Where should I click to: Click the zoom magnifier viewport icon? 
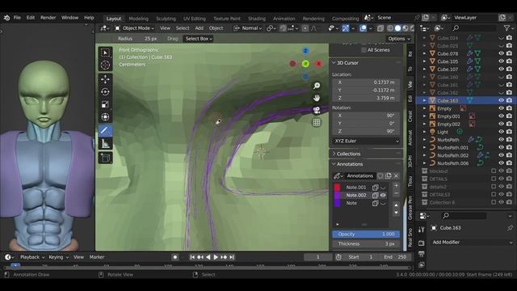click(317, 86)
